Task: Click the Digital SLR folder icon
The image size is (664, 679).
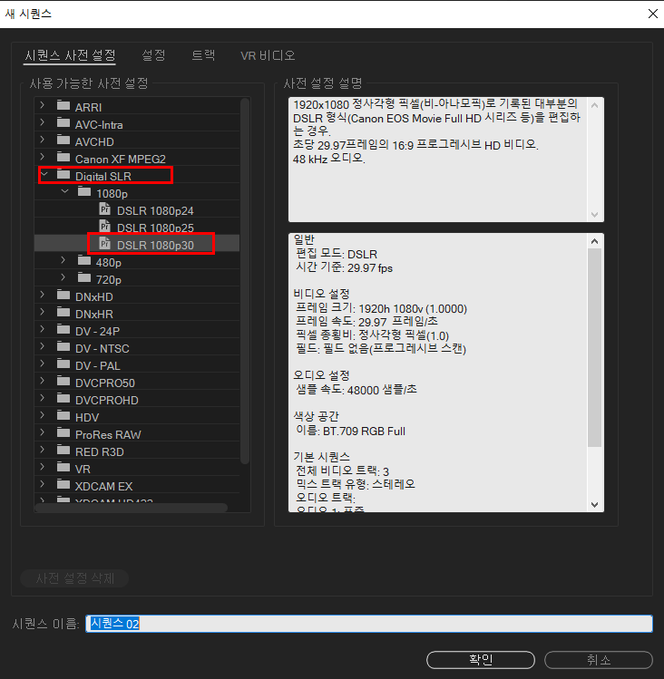Action: click(63, 174)
